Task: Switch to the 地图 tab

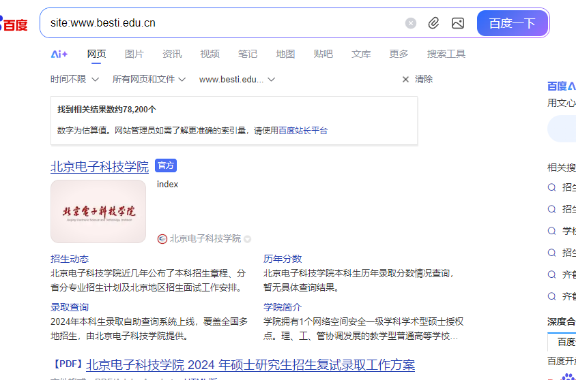Action: (x=285, y=54)
